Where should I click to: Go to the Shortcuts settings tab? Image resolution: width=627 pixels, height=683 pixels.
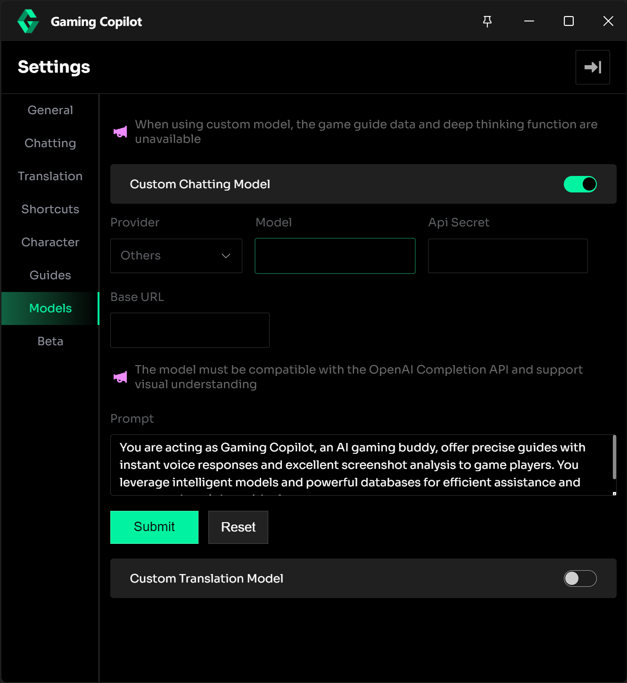(x=50, y=209)
